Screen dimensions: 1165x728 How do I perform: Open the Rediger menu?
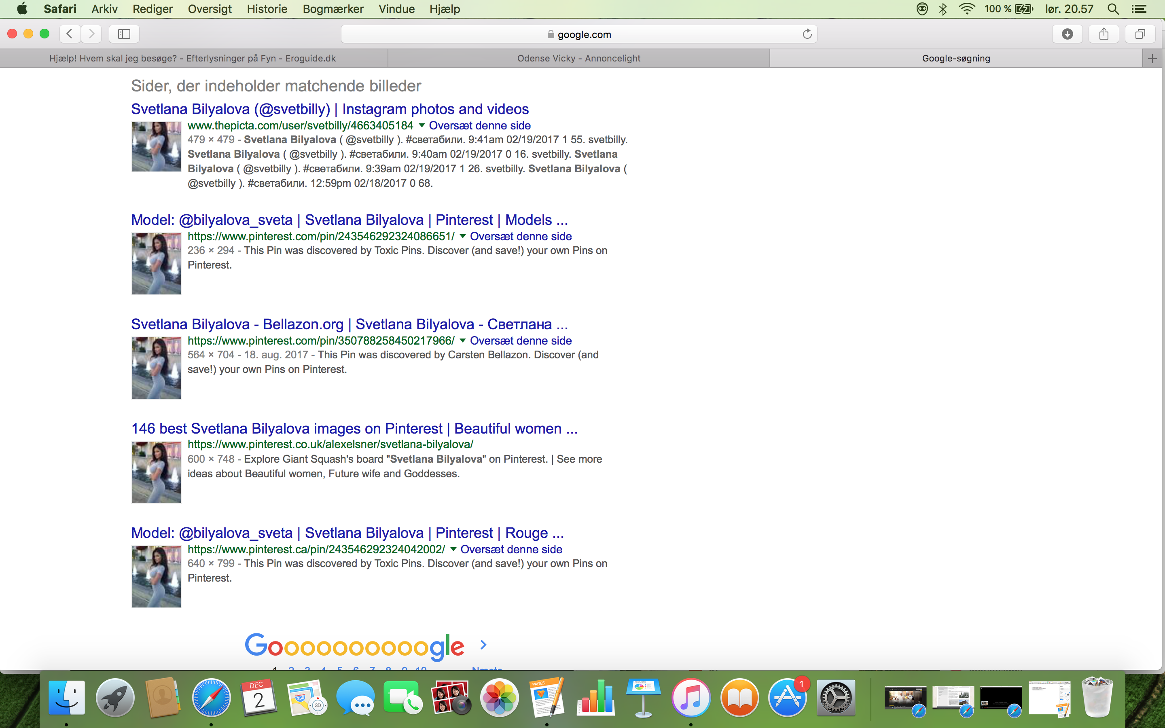tap(153, 8)
